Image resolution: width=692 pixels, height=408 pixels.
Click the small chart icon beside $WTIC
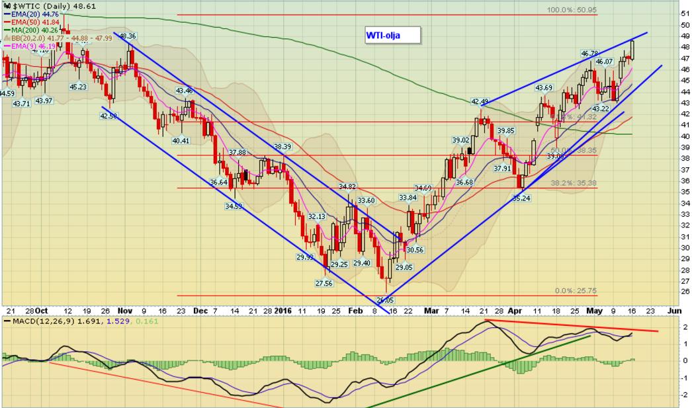(x=7, y=6)
